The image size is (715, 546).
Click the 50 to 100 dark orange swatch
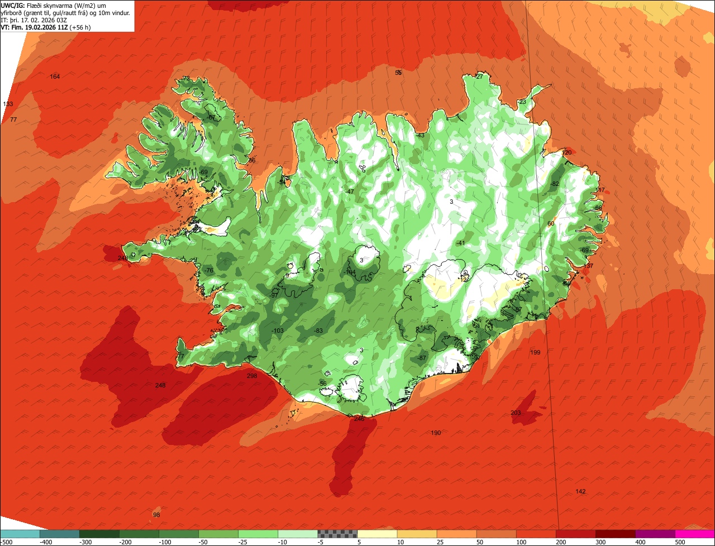click(x=496, y=534)
